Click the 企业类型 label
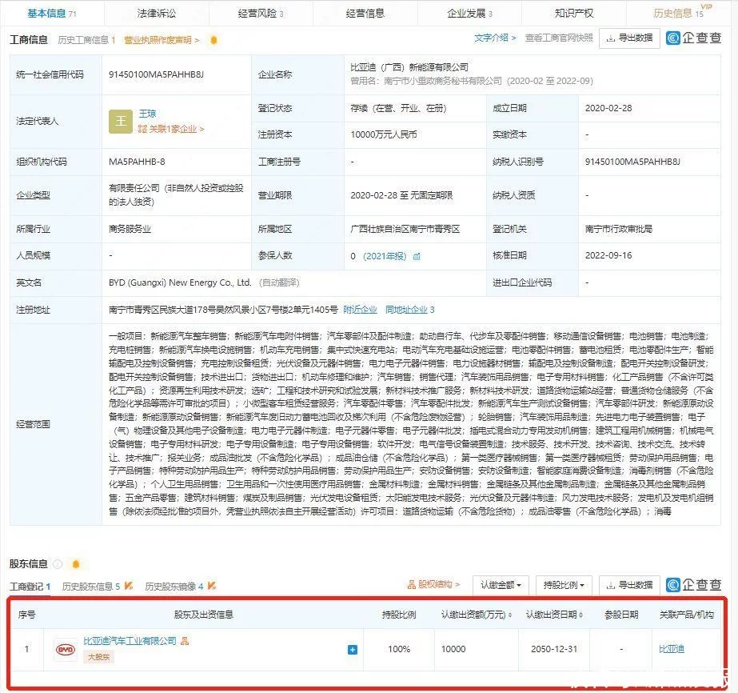This screenshot has height=693, width=738. (x=33, y=195)
